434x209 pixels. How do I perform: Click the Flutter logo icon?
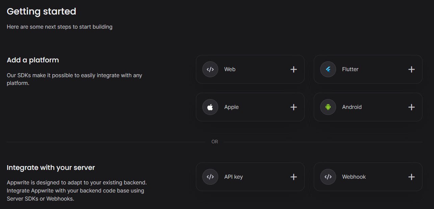(328, 69)
